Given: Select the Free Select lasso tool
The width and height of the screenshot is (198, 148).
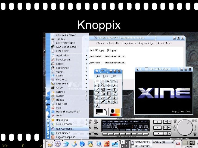Looking at the screenshot, I should click(x=109, y=81).
